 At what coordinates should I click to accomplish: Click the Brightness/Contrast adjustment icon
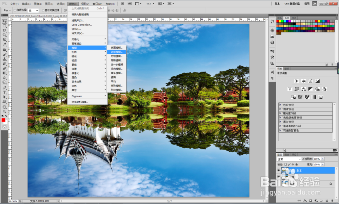(297, 81)
